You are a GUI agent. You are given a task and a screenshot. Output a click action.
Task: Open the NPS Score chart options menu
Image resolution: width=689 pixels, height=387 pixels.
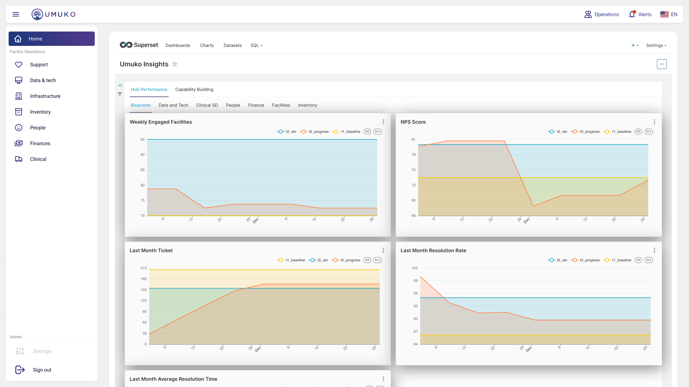654,122
